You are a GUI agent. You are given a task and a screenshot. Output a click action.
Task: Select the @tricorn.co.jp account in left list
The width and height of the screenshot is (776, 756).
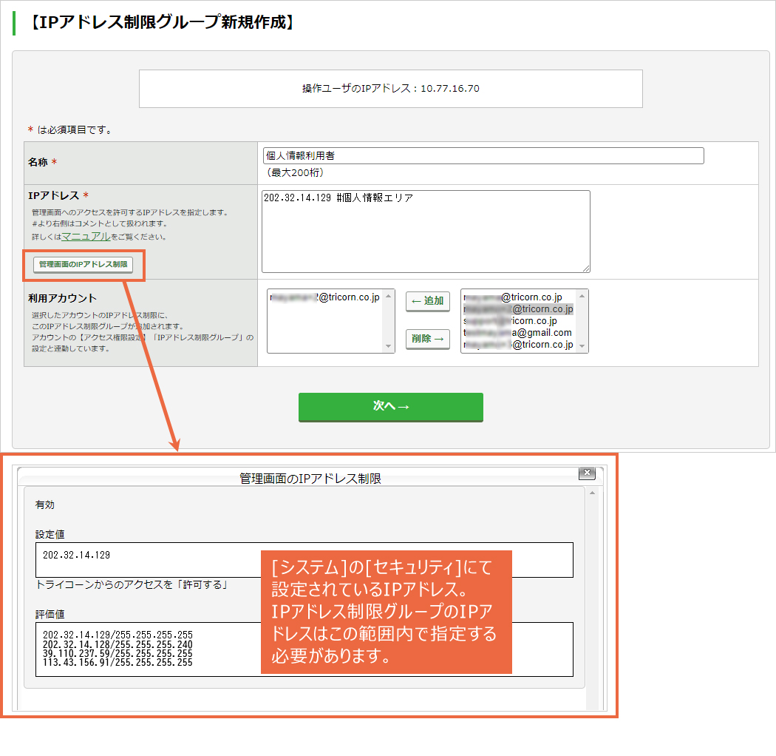325,297
